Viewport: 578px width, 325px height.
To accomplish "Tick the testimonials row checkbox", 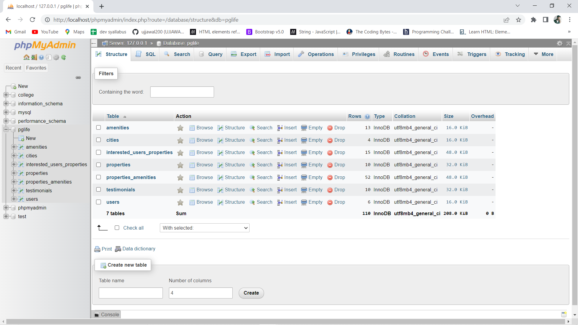I will [98, 190].
